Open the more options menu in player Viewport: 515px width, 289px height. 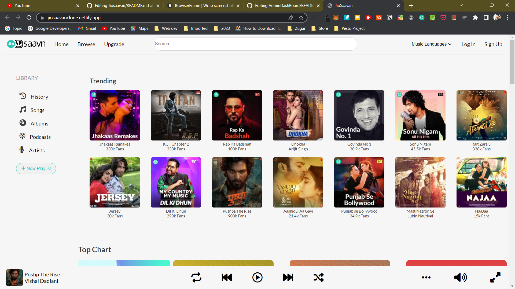pos(426,277)
